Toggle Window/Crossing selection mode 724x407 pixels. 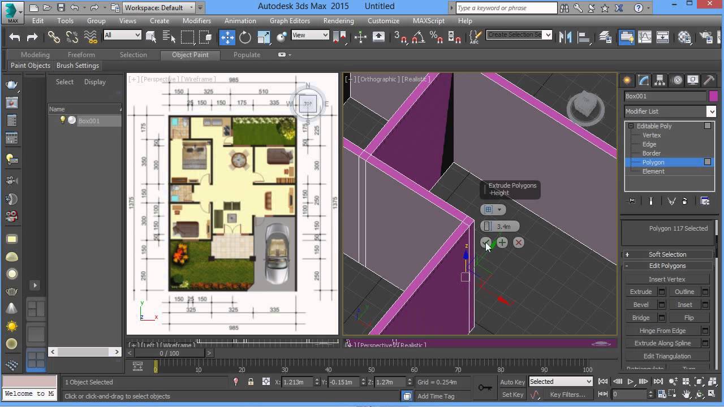pos(206,37)
